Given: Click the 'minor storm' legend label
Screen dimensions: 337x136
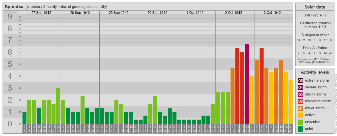Looking at the screenshot, I should coord(315,108).
